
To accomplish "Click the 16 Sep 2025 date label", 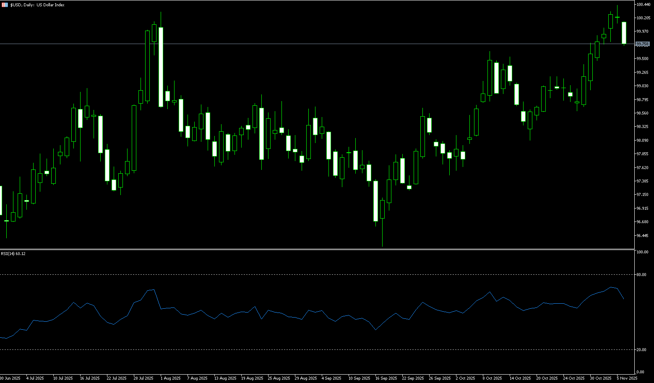I will [x=386, y=378].
